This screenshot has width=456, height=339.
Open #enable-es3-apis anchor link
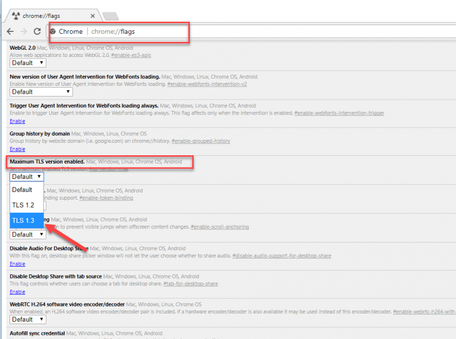point(131,55)
